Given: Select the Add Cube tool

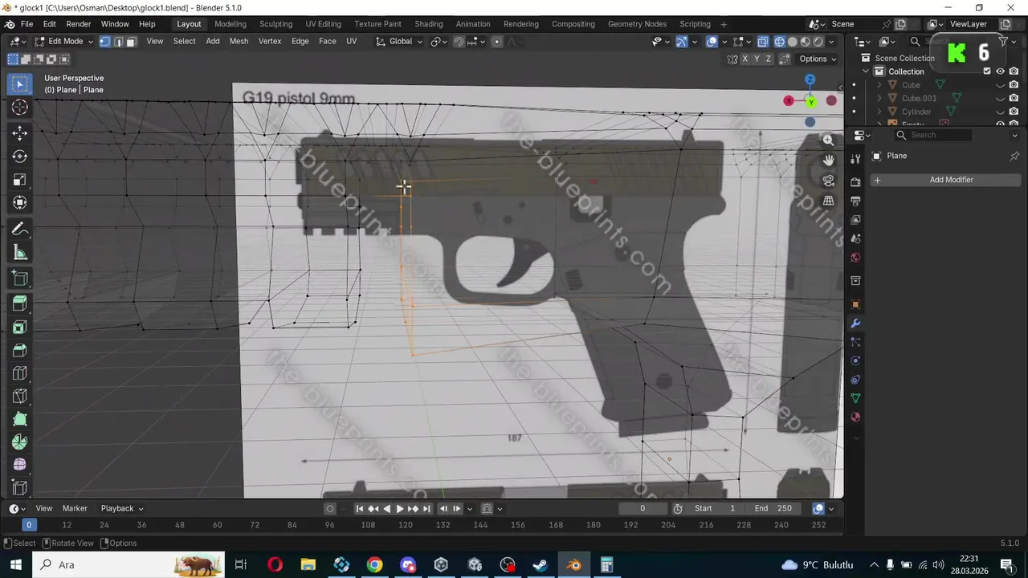Looking at the screenshot, I should (20, 279).
